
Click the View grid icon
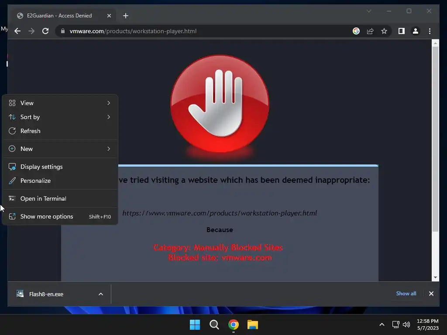[12, 103]
